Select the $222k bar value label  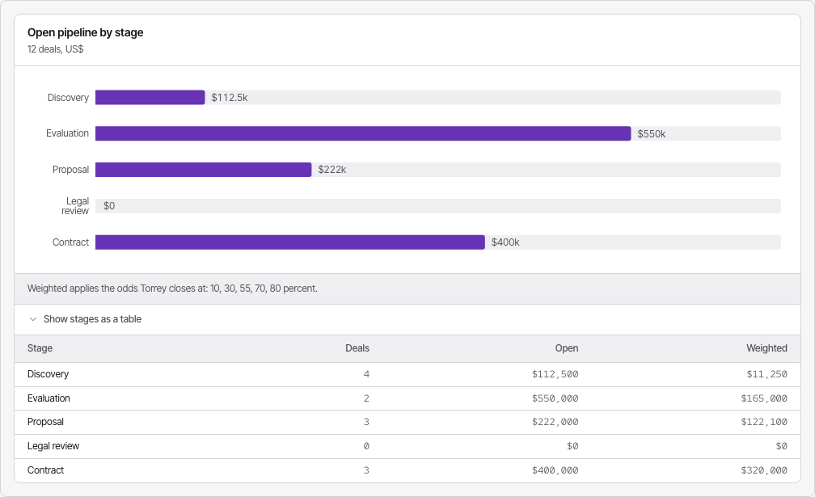tap(332, 170)
